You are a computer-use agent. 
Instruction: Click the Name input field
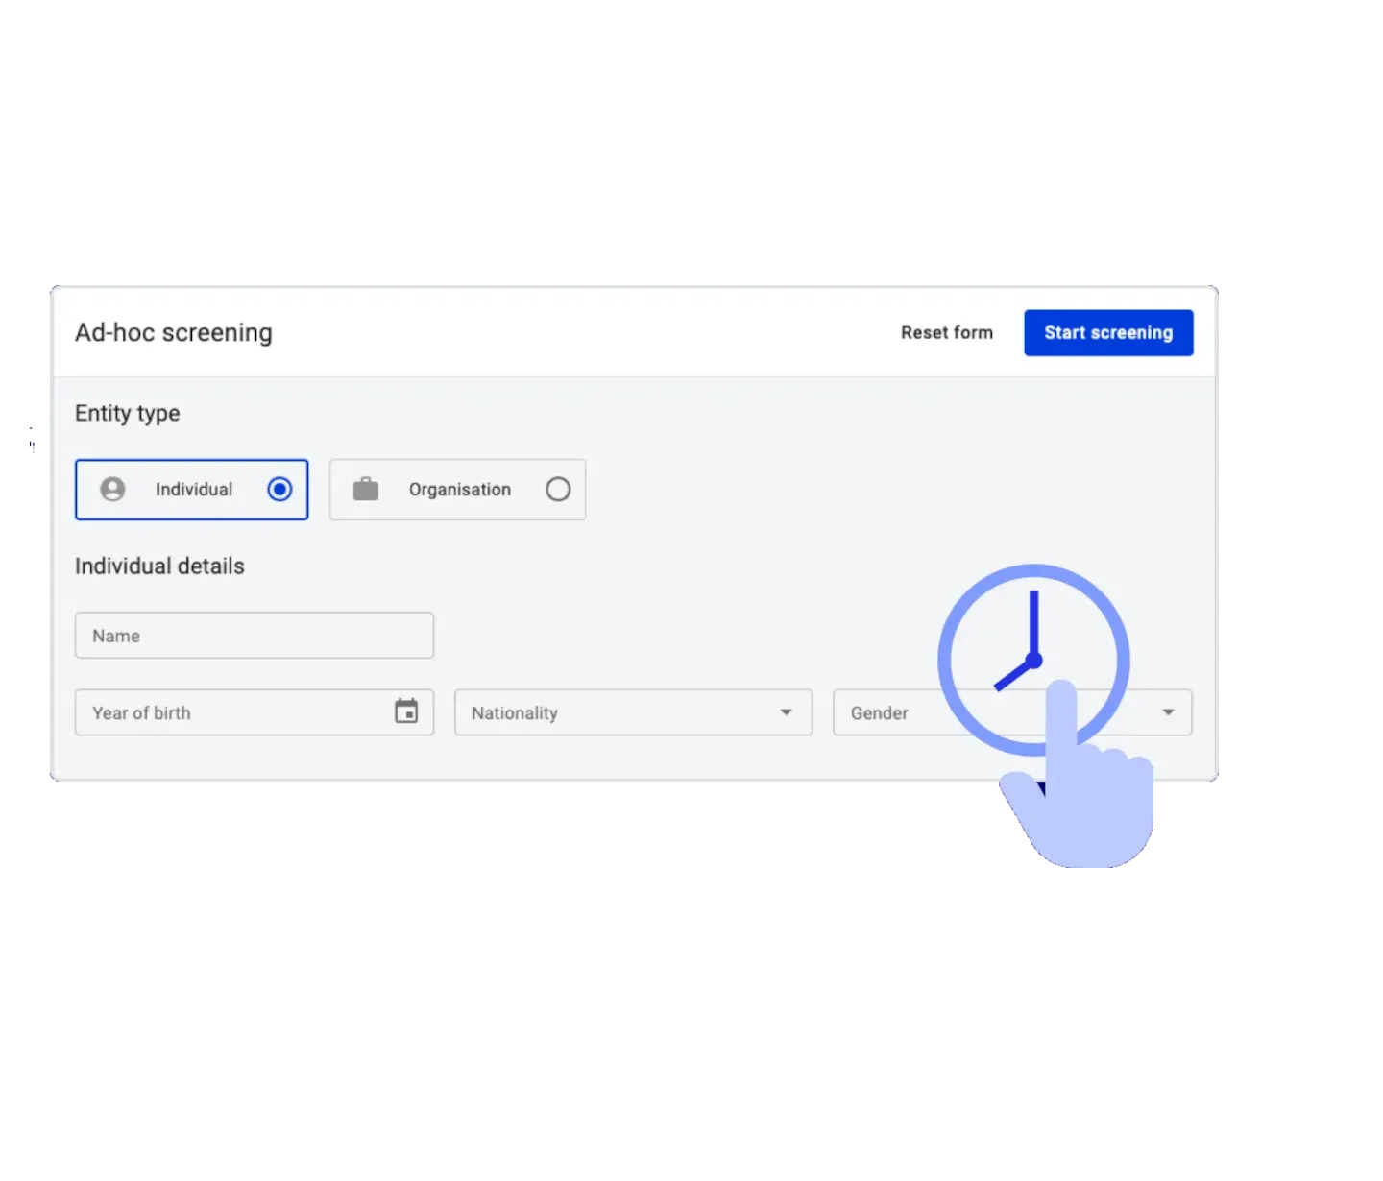click(255, 636)
